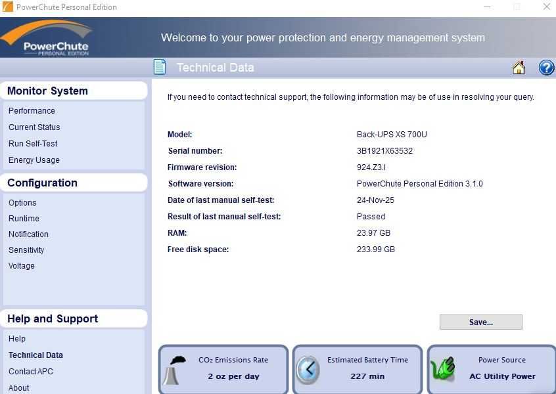Click the Estimated Battery Time panel
Image resolution: width=556 pixels, height=394 pixels.
[358, 369]
